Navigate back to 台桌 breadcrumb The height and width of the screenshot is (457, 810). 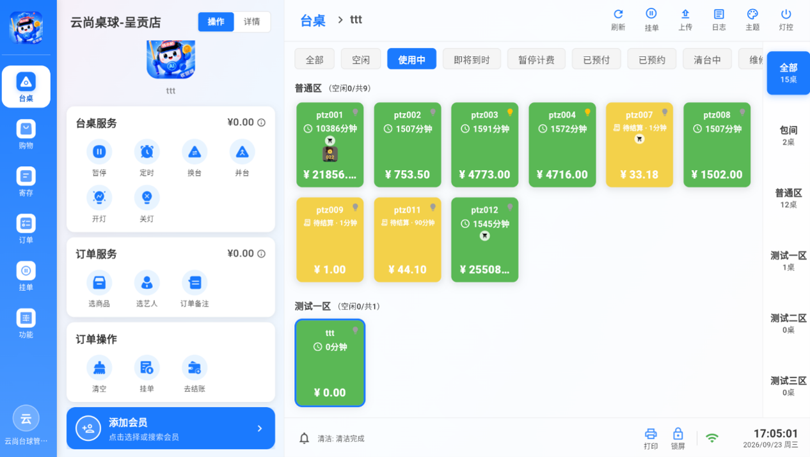point(313,20)
